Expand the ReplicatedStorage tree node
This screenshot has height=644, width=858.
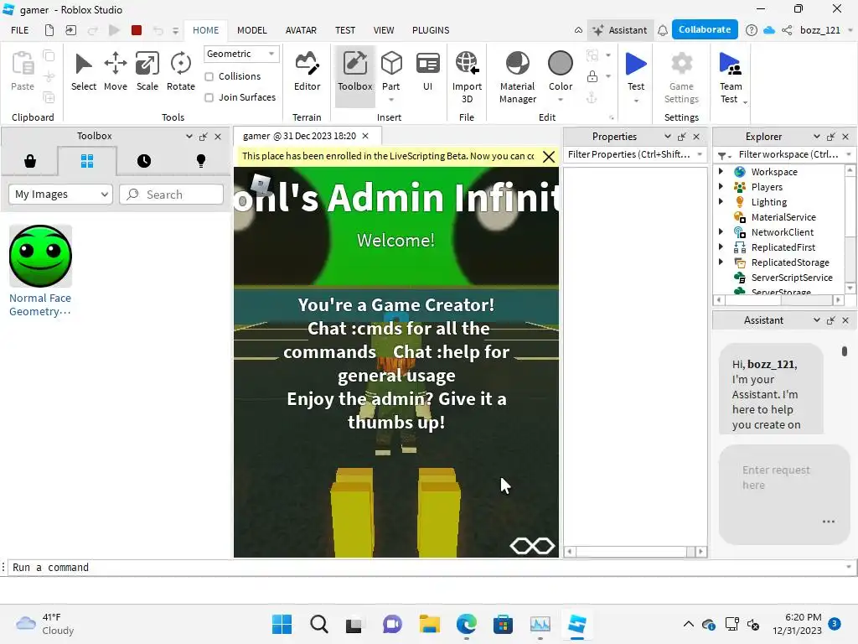pyautogui.click(x=721, y=262)
